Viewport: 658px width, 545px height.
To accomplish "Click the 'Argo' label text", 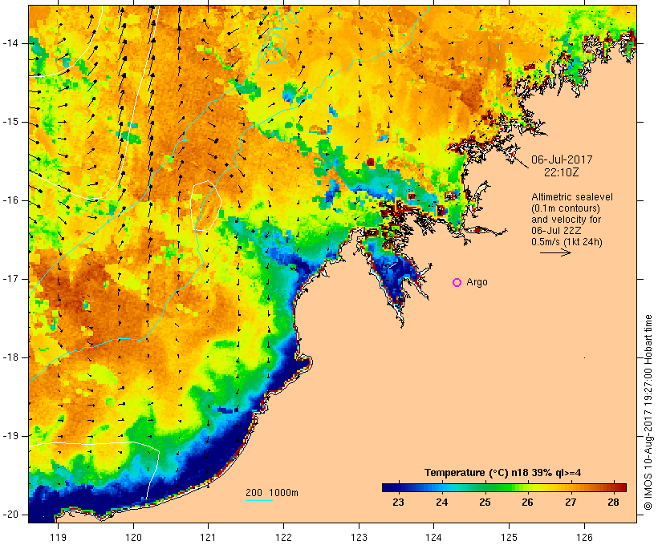I will 477,283.
